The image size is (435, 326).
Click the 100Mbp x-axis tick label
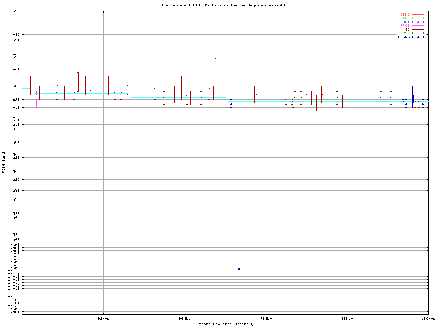pyautogui.click(x=428, y=319)
